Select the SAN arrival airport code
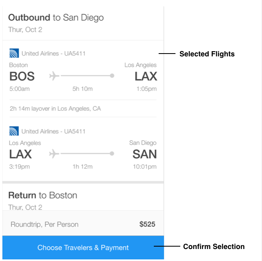 pos(145,154)
